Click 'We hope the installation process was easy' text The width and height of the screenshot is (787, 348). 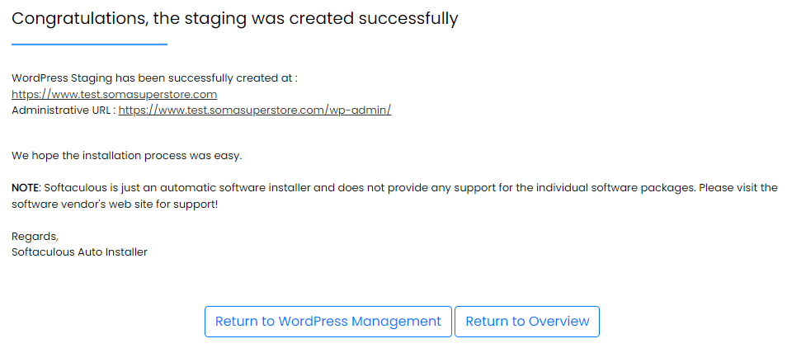(x=126, y=156)
